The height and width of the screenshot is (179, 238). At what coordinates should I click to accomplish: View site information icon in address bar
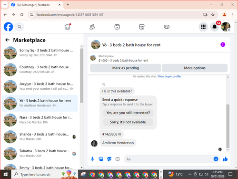point(32,15)
